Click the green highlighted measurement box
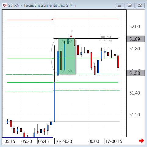The height and width of the screenshot is (147, 147). tap(67, 56)
